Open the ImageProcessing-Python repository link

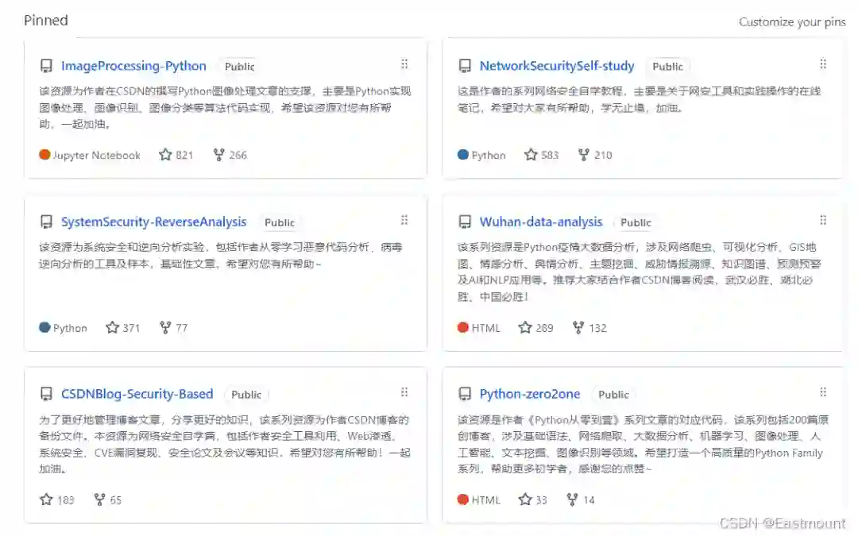click(x=133, y=66)
